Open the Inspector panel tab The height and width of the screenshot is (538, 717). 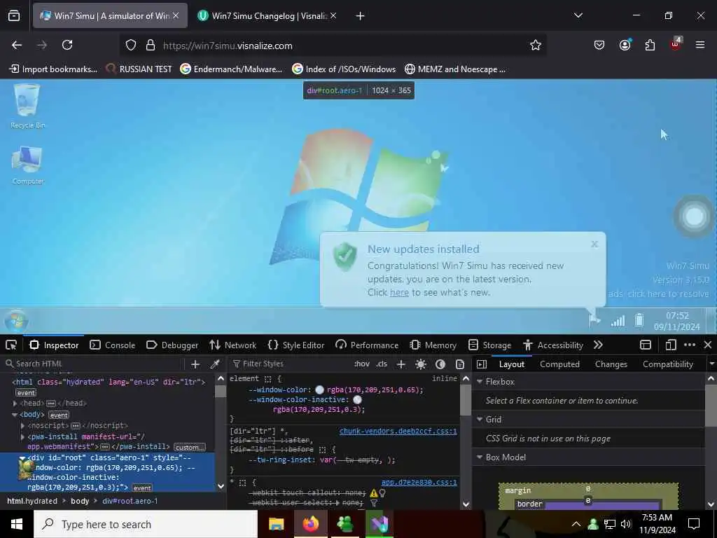click(55, 345)
